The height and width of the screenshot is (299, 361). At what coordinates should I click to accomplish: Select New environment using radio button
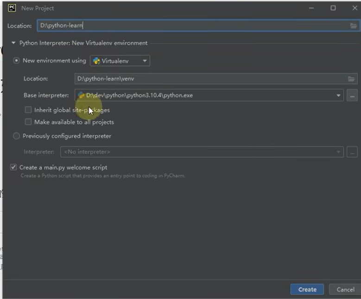tap(16, 61)
